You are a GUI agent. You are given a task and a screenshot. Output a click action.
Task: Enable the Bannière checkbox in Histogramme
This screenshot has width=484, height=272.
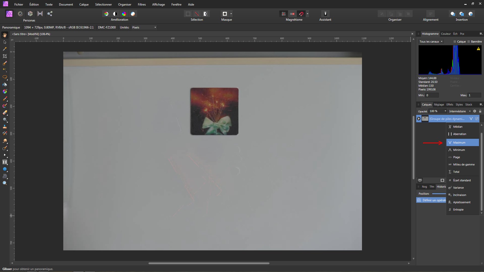[469, 42]
